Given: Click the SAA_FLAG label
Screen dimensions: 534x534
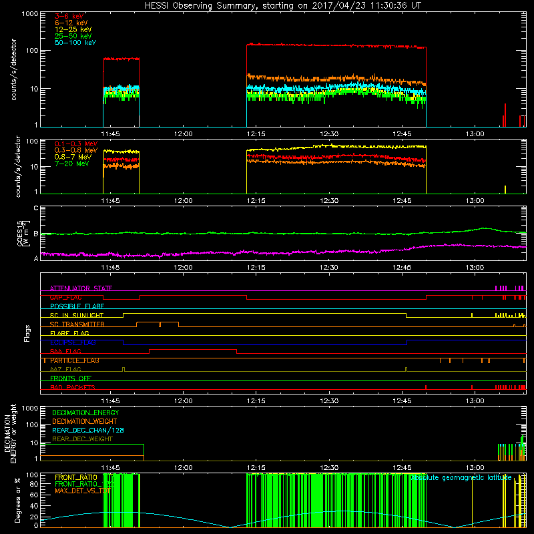Looking at the screenshot, I should click(x=65, y=351).
